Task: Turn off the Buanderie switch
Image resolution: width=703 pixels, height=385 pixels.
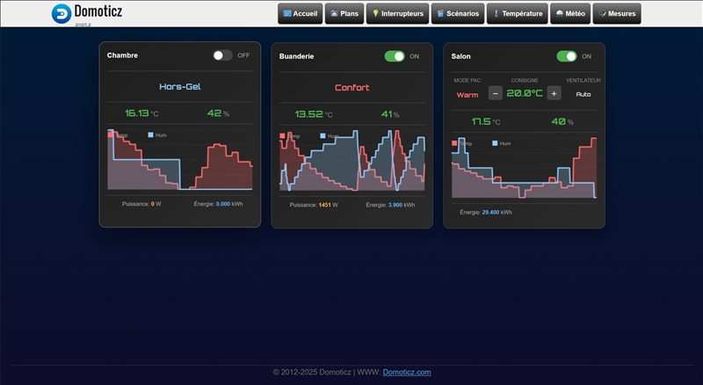Action: pos(395,56)
